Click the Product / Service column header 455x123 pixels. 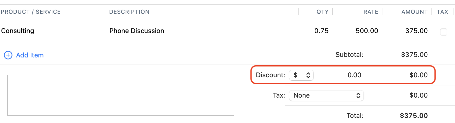tap(31, 12)
